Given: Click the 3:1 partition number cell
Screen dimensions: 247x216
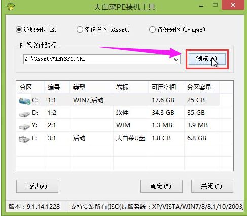Looking at the screenshot, I should coord(52,138).
